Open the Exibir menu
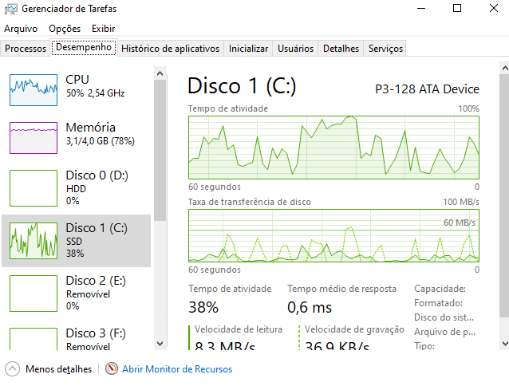The width and height of the screenshot is (509, 386). [103, 29]
